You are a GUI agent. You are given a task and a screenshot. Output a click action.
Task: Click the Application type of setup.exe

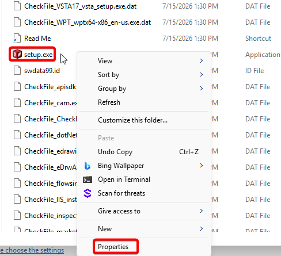(263, 55)
